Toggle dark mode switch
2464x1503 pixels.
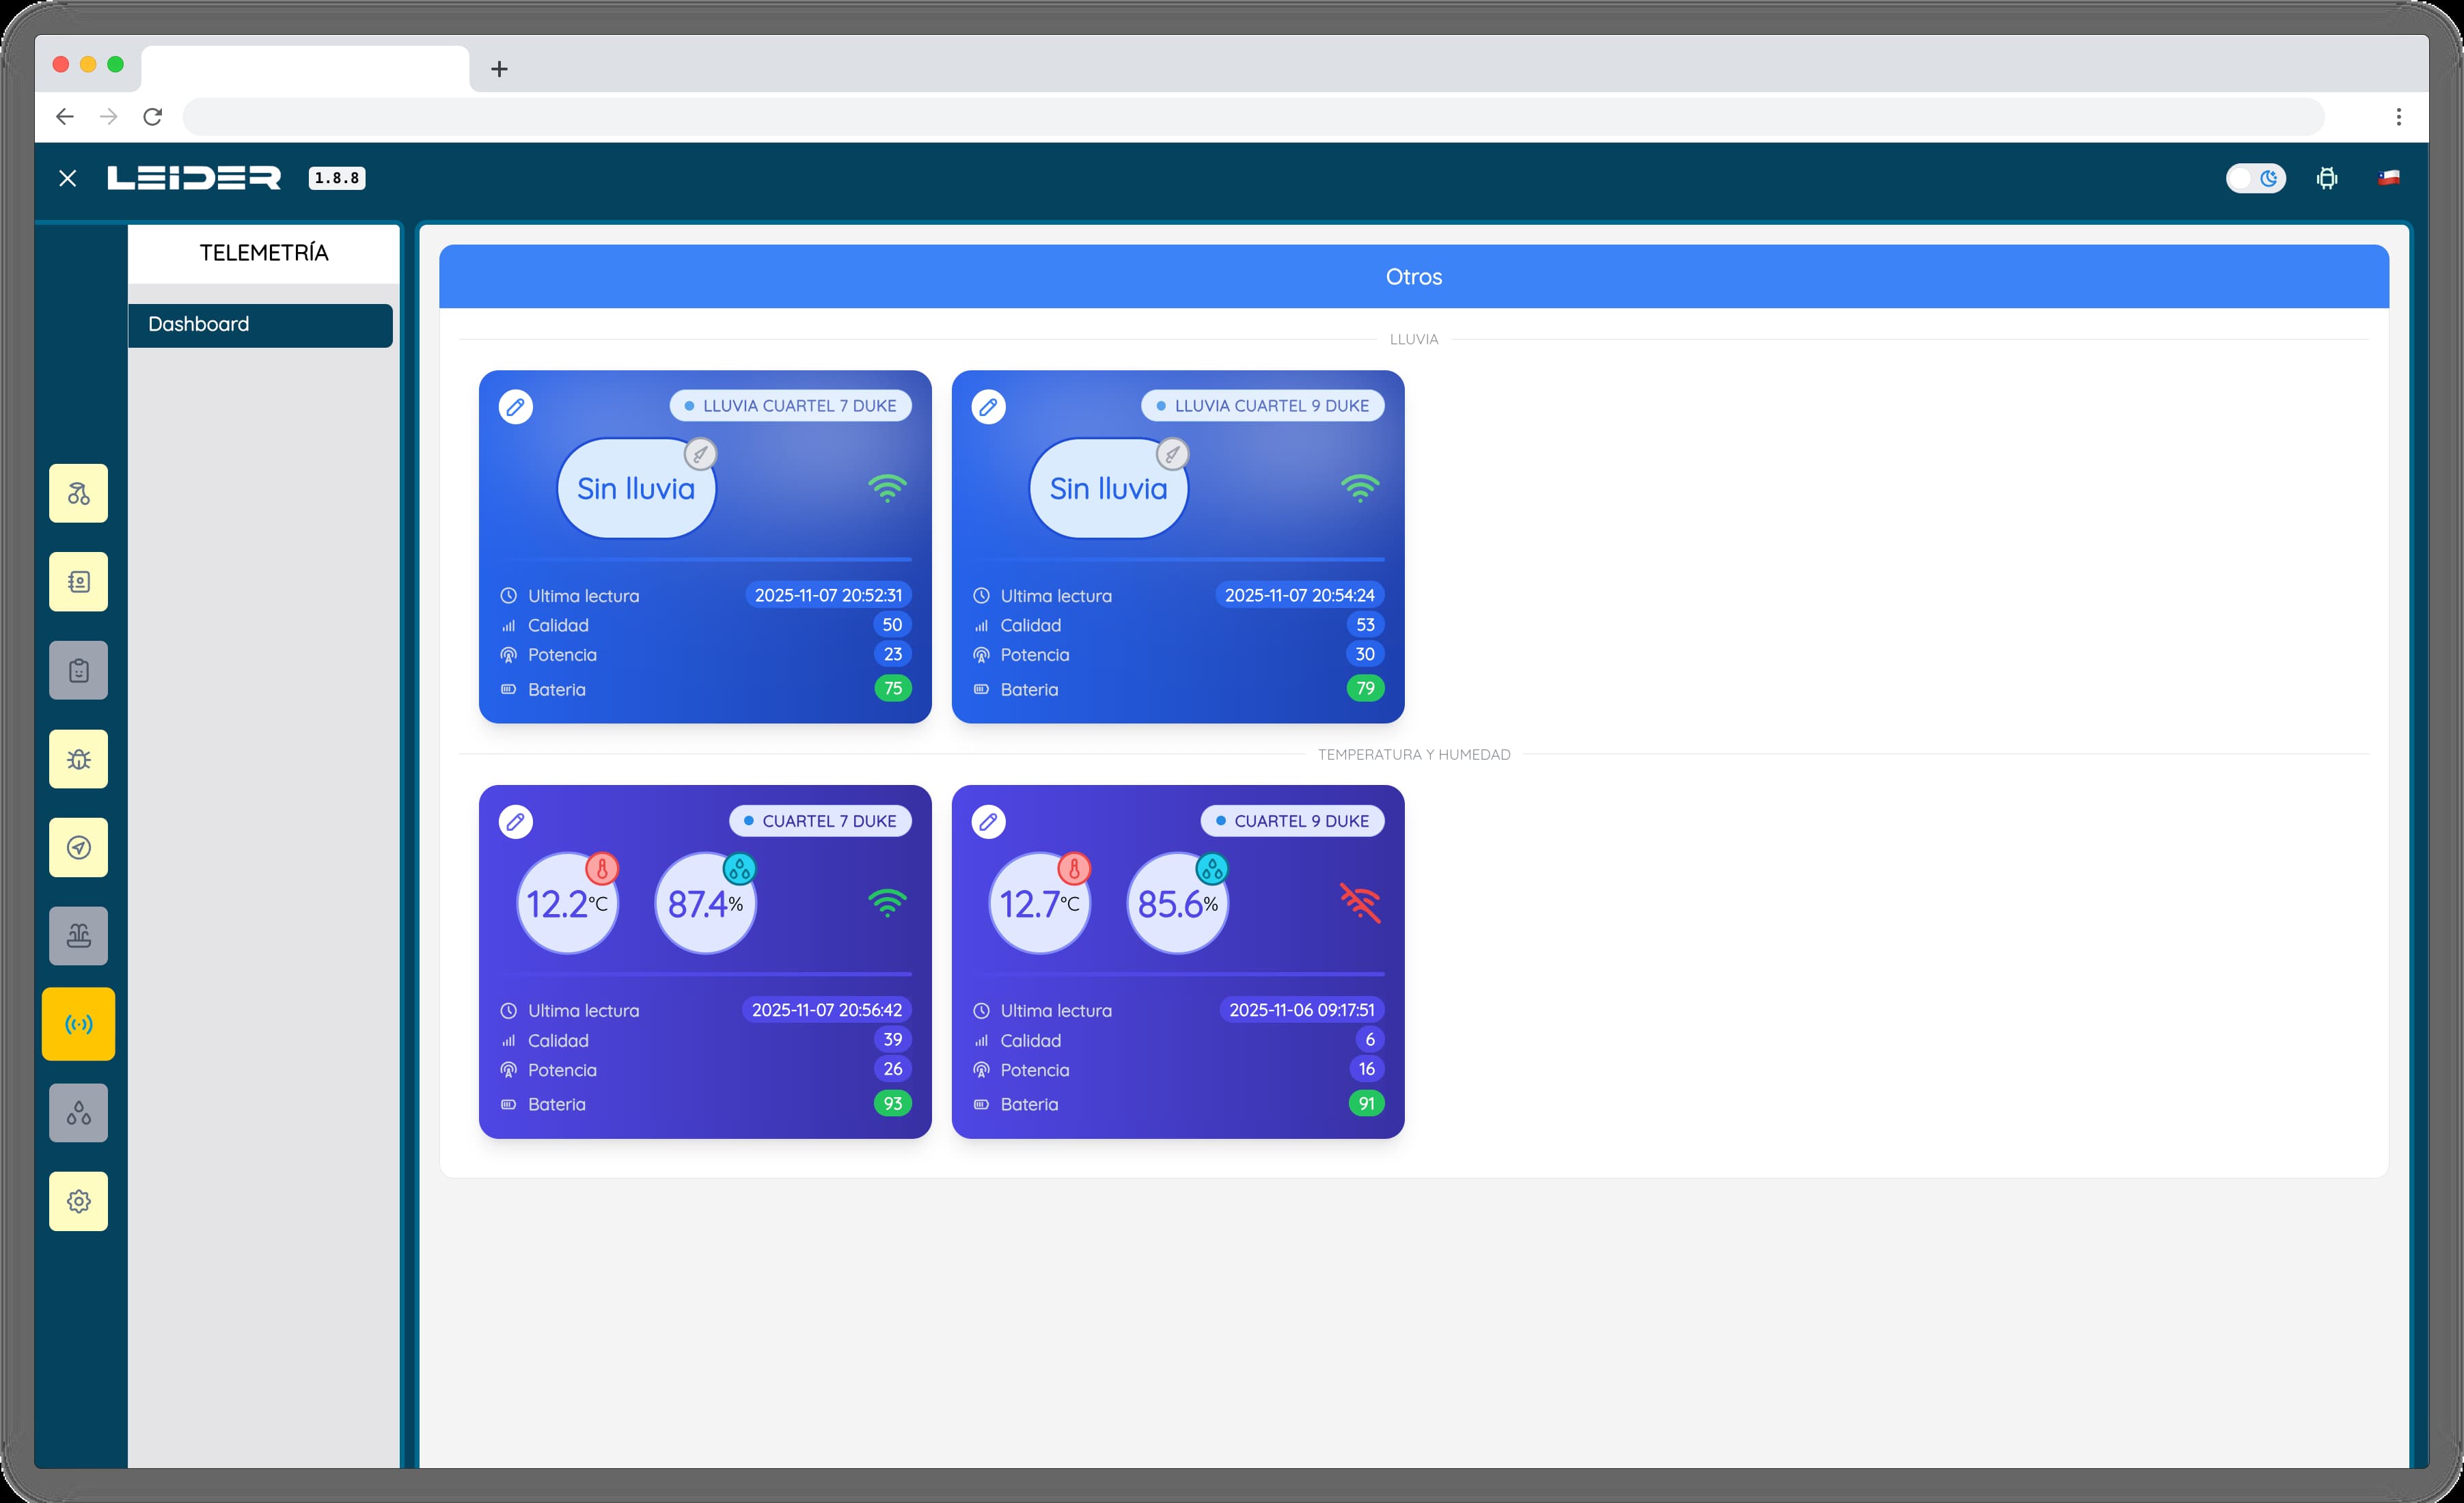point(2255,178)
